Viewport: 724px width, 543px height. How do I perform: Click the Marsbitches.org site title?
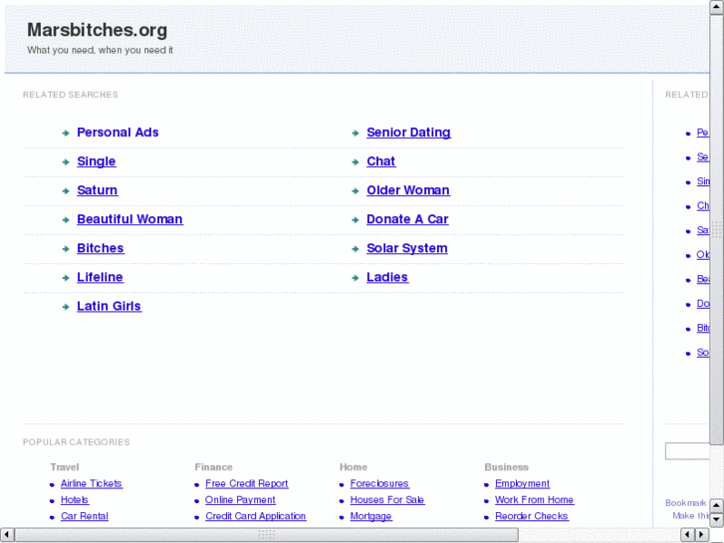click(97, 30)
